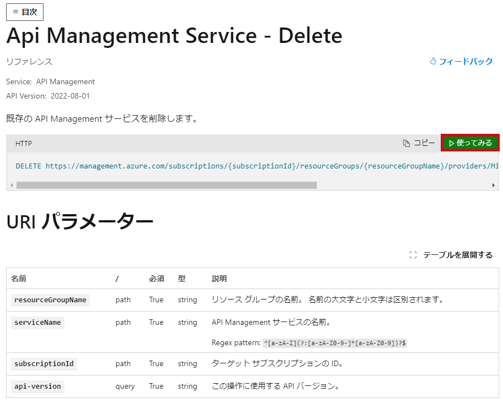Click the 使ってみる try-it button
The image size is (503, 403).
[x=470, y=143]
